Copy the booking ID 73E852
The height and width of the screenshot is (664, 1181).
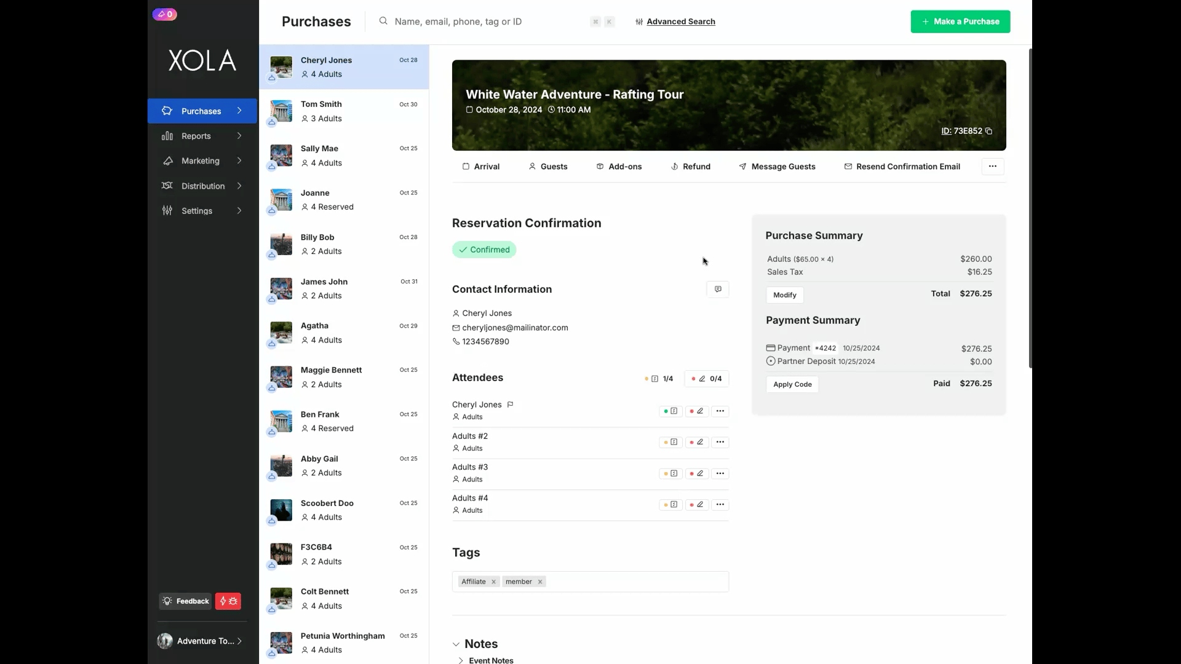(988, 131)
